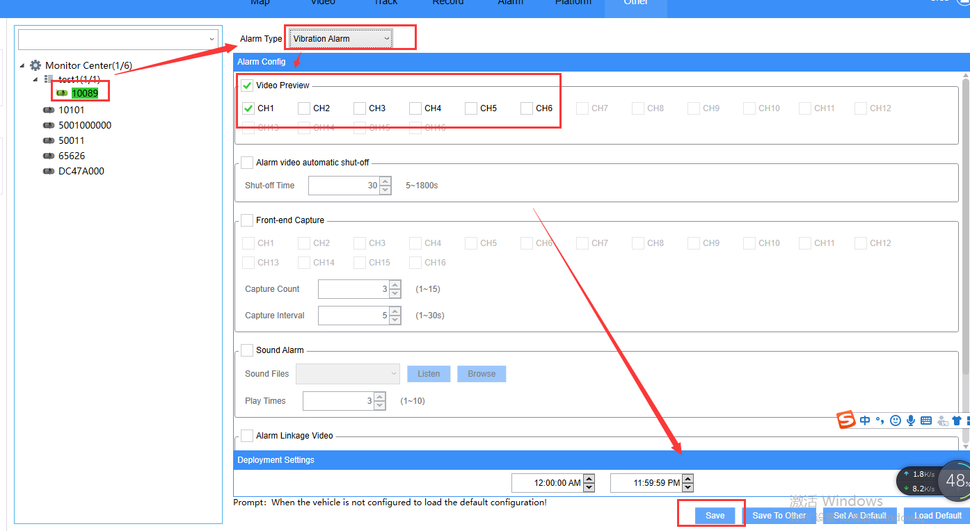970x531 pixels.
Task: Decrement the 11:59:59 PM end time
Action: click(x=687, y=487)
